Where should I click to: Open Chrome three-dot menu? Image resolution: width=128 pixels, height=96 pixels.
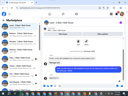tap(125, 8)
